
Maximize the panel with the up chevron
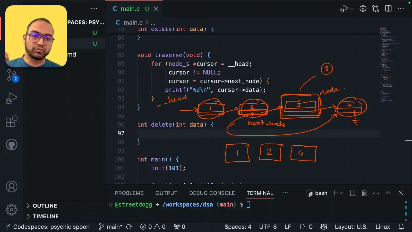(x=388, y=193)
